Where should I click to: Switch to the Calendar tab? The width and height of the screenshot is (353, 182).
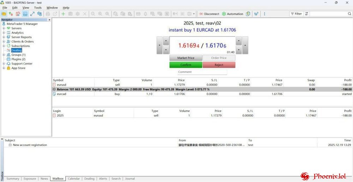(x=74, y=178)
